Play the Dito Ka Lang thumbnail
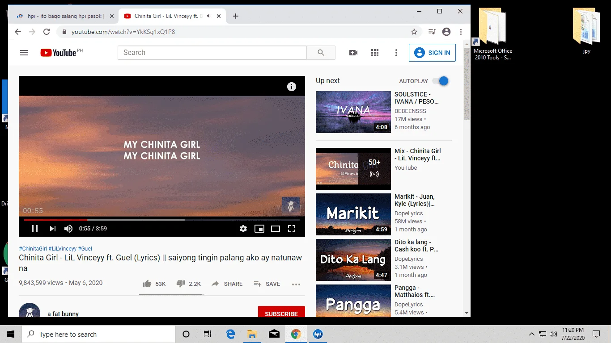 [x=353, y=260]
